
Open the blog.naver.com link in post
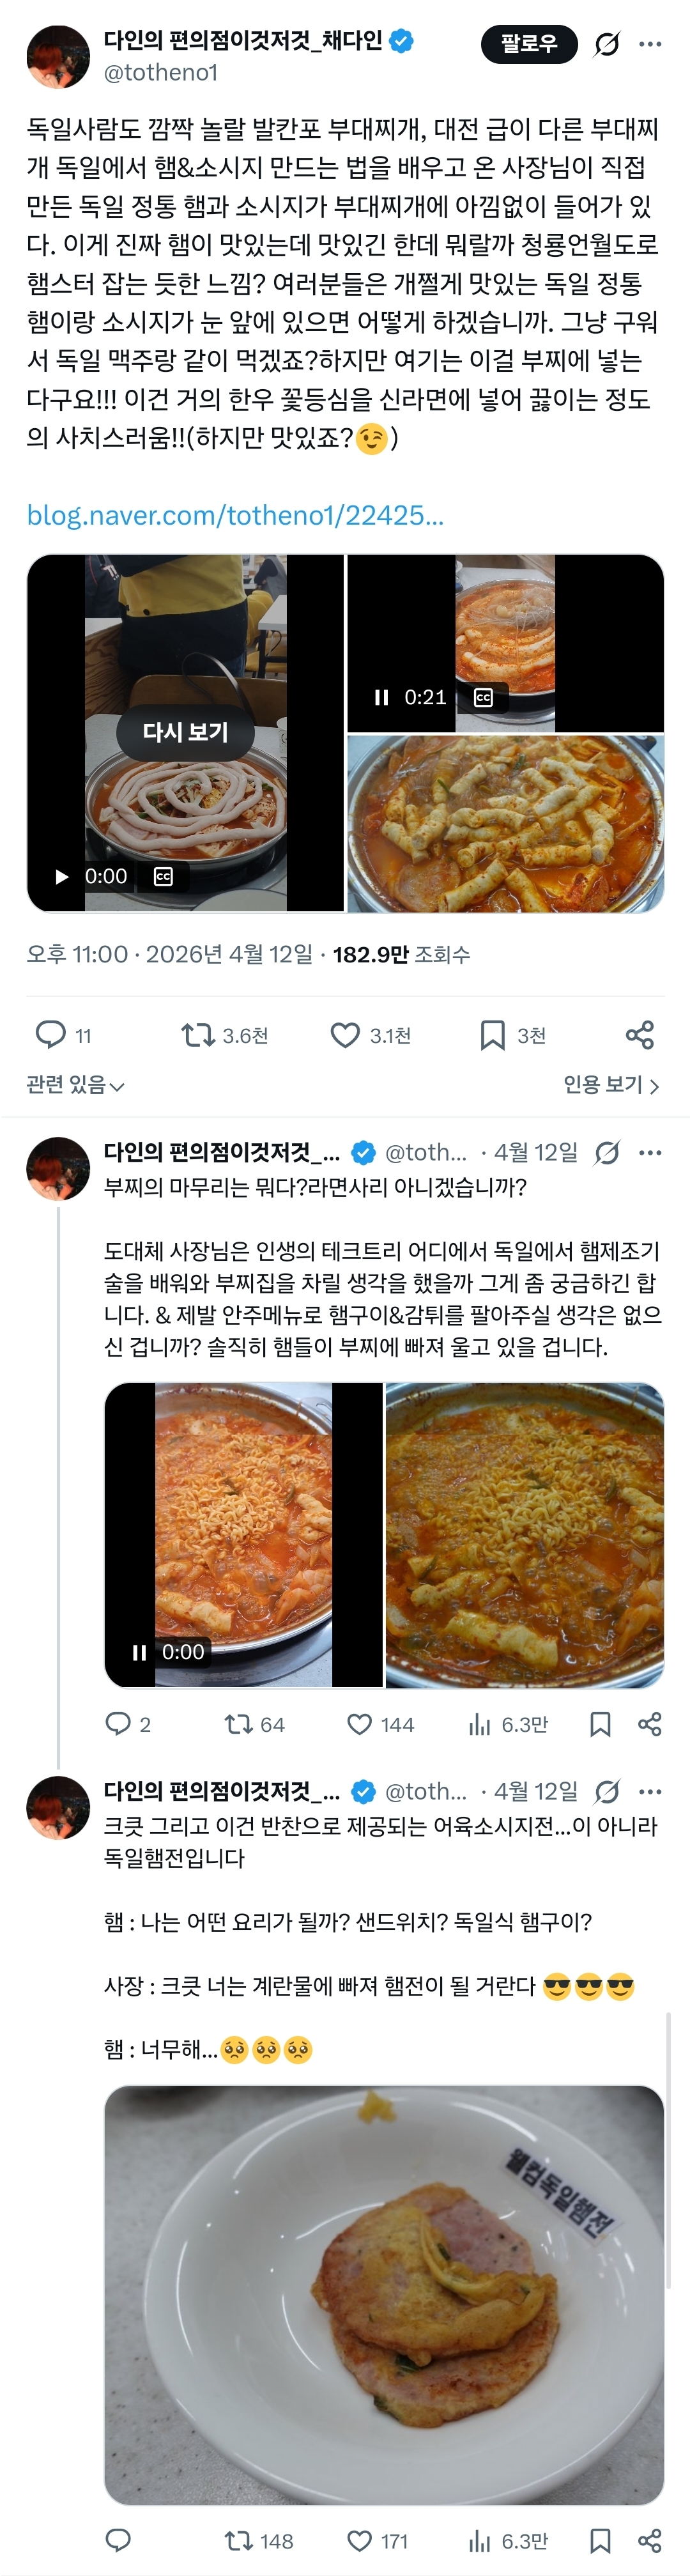pos(235,515)
